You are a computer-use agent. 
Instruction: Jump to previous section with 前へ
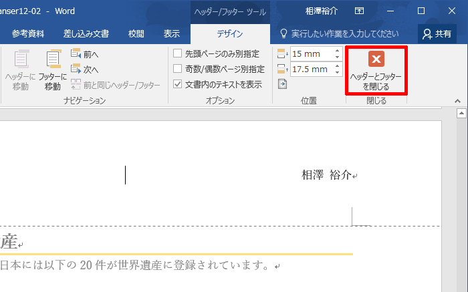(x=85, y=54)
